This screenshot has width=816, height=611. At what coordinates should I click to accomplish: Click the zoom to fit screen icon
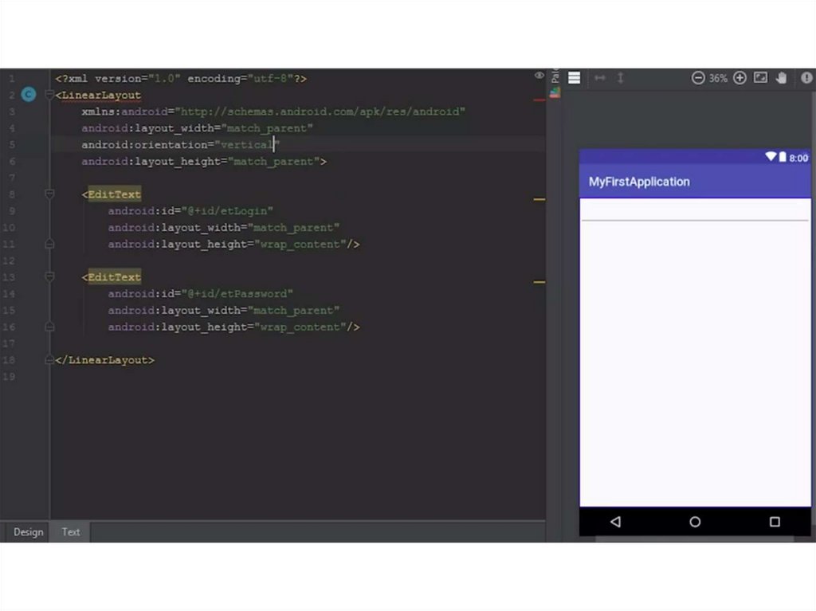761,78
